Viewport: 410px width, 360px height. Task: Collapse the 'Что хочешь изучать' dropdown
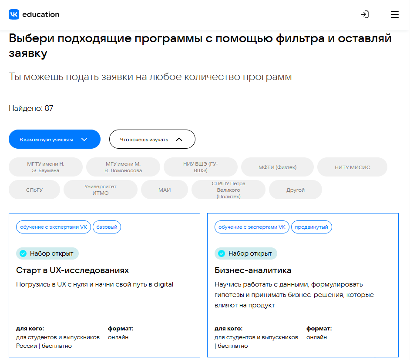coord(152,140)
